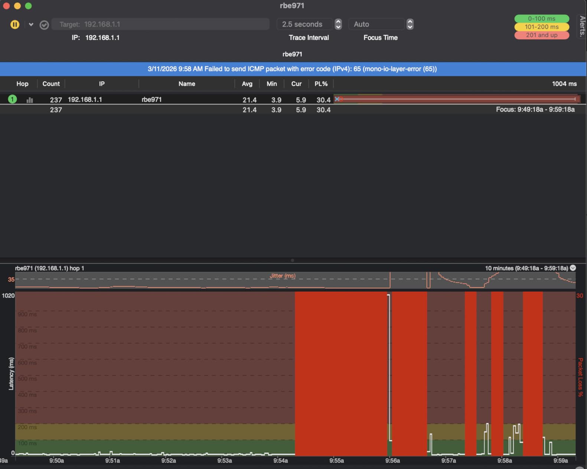Click the Trace Interval stepper arrows
The image size is (587, 469).
[338, 24]
